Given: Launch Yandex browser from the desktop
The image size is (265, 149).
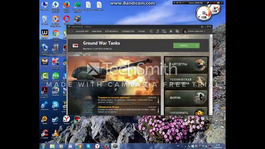Looking at the screenshot, I should (66, 120).
